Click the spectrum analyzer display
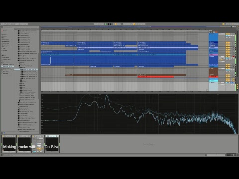Image resolution: width=239 pixels, height=179 pixels. [x=139, y=114]
